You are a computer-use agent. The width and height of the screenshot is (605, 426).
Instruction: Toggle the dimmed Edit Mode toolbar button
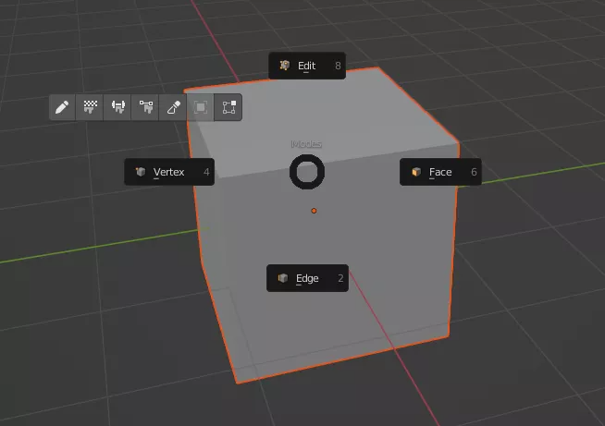click(x=201, y=107)
